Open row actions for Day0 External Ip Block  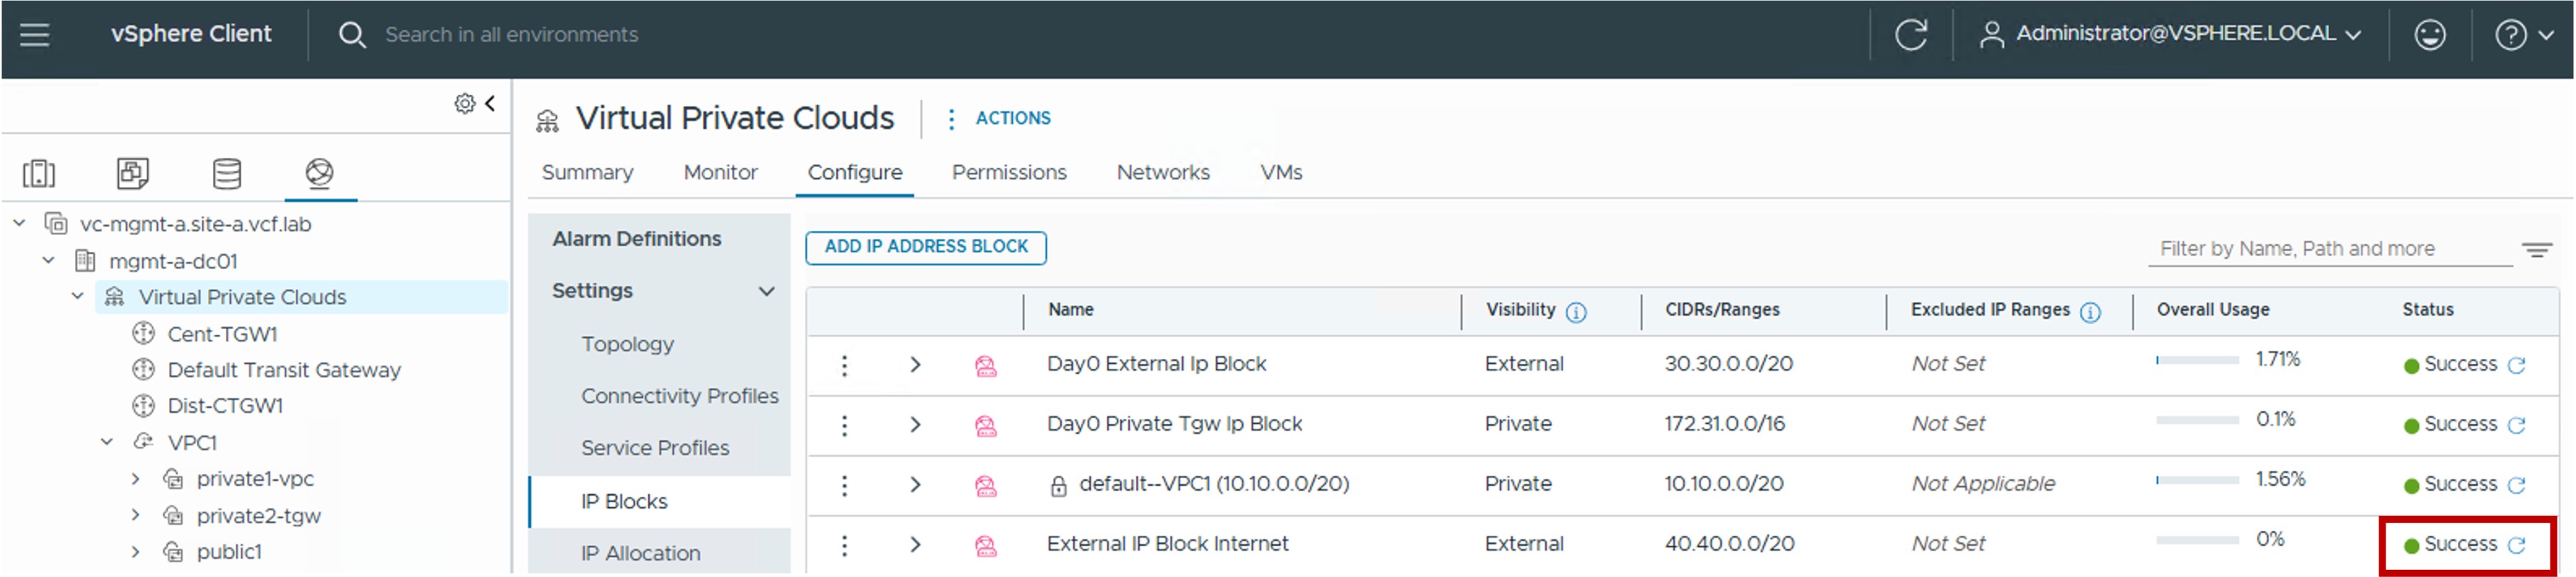(x=845, y=366)
